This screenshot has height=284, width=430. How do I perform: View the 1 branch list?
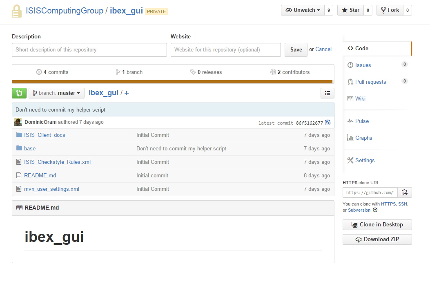129,72
